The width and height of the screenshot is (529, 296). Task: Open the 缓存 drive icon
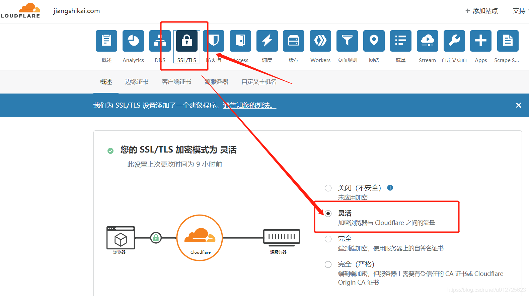294,41
